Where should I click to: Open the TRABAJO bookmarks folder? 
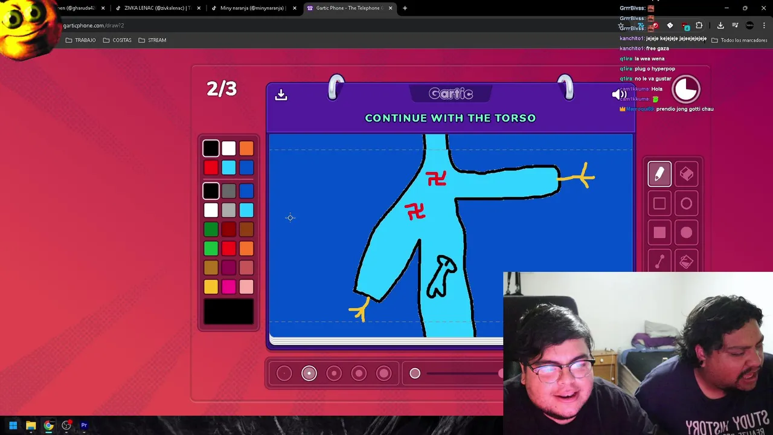tap(80, 40)
